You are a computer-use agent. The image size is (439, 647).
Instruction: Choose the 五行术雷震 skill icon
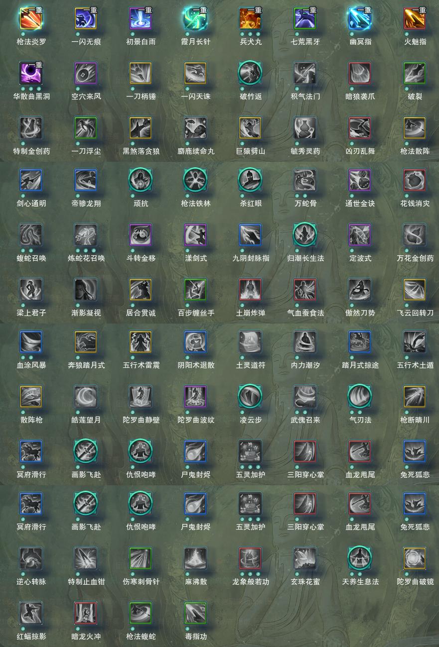point(141,342)
